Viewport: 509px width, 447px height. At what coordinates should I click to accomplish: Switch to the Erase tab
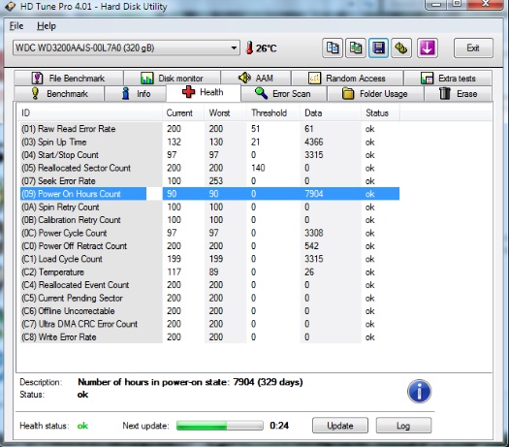(x=458, y=94)
